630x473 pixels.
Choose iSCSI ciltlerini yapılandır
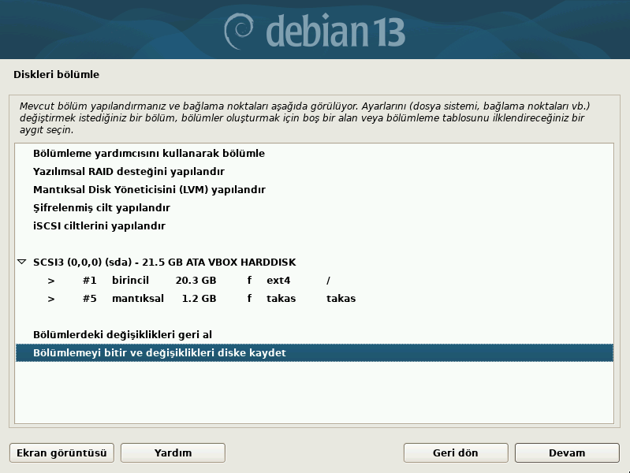(314, 225)
